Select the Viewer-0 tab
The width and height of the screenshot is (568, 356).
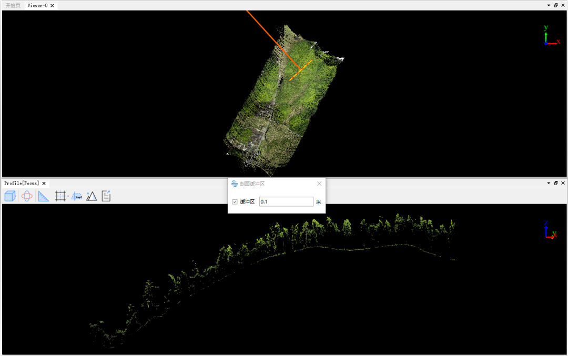[x=37, y=5]
